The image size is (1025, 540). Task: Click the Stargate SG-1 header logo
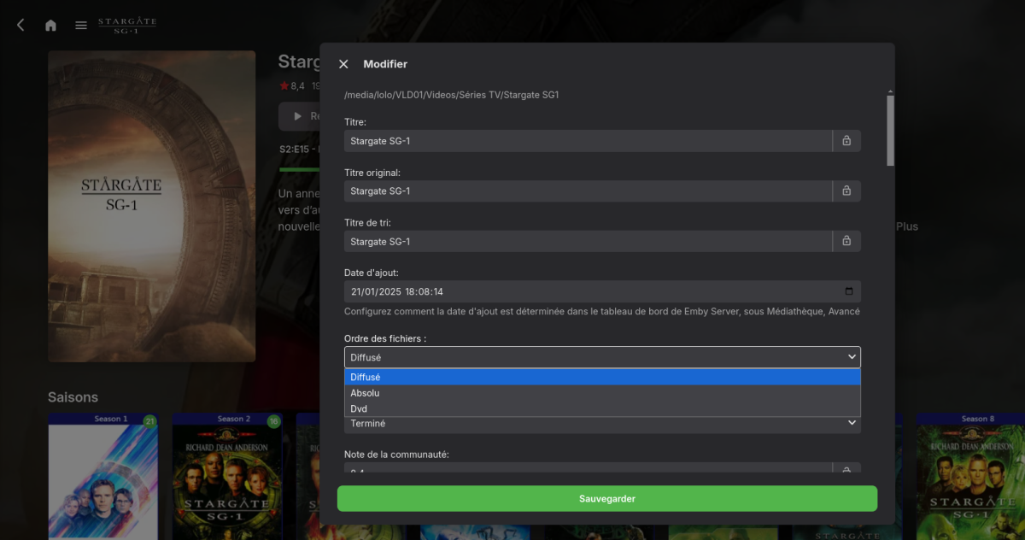pos(126,25)
